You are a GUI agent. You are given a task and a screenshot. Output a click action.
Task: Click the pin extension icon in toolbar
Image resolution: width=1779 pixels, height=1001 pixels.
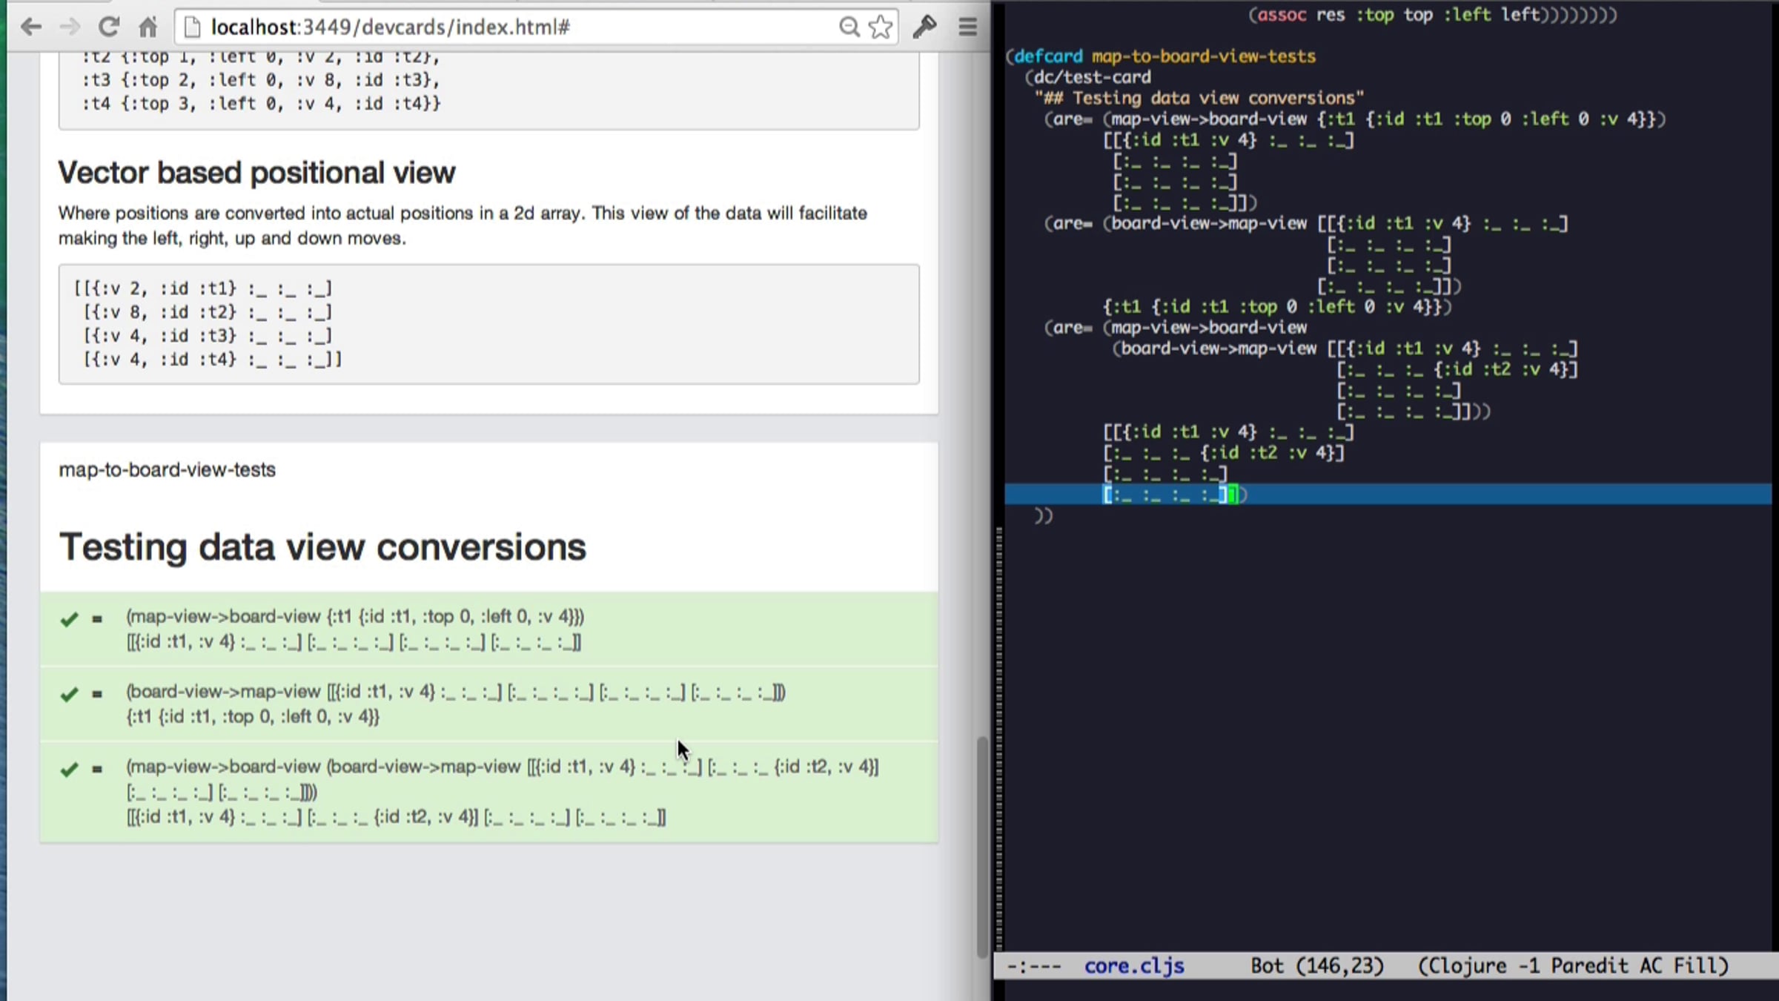[924, 27]
